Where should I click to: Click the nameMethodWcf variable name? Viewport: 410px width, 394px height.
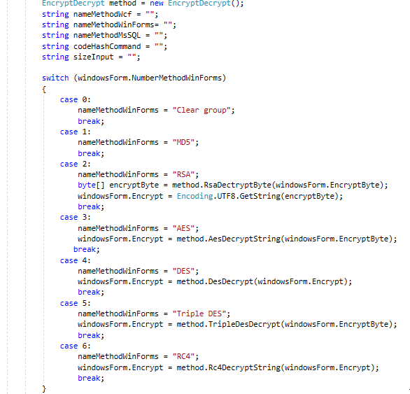pos(102,14)
